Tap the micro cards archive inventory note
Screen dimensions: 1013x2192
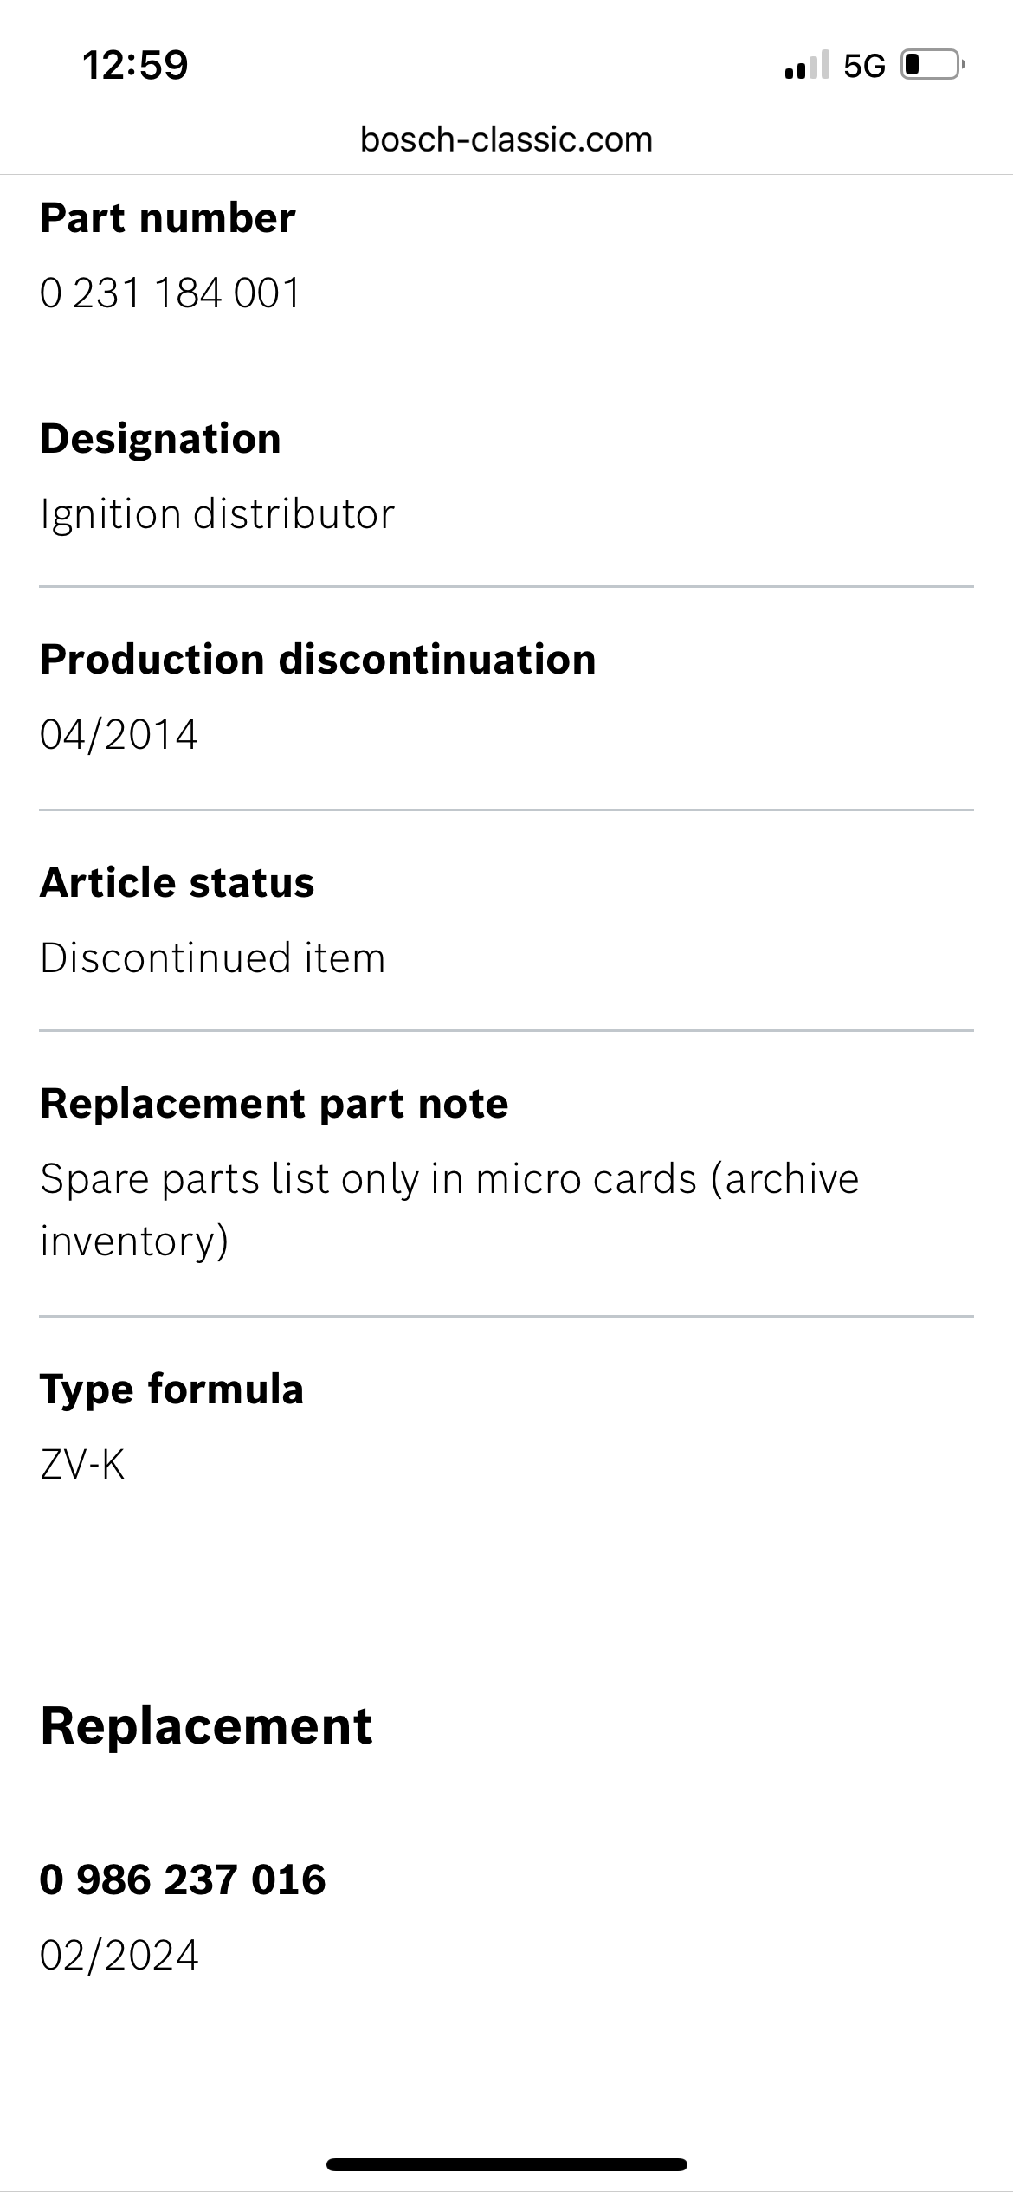[449, 1209]
